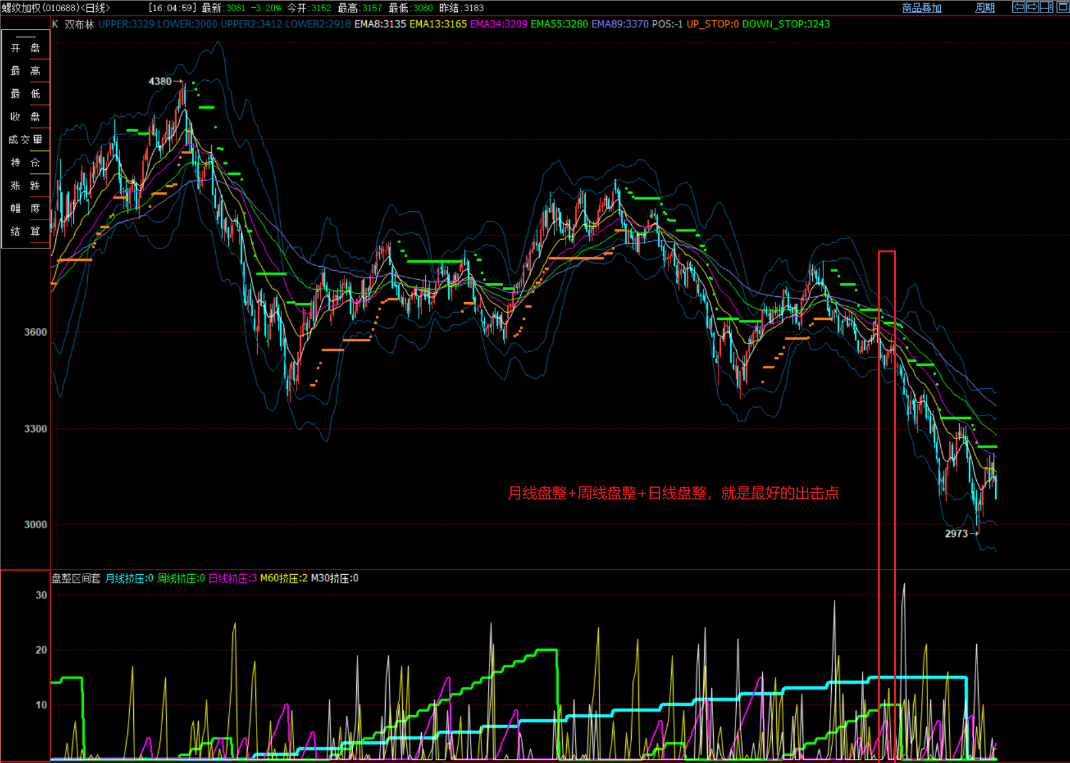
Task: Click the 螺纹加权(010688) title text
Action: [41, 8]
